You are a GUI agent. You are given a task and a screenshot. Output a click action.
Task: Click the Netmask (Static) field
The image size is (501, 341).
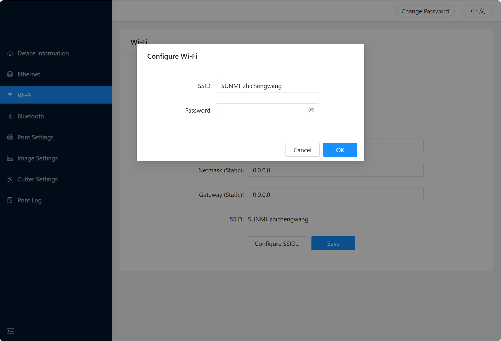[x=335, y=170]
